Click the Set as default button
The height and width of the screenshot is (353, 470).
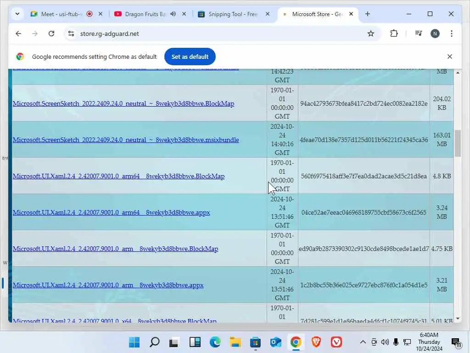pos(190,57)
